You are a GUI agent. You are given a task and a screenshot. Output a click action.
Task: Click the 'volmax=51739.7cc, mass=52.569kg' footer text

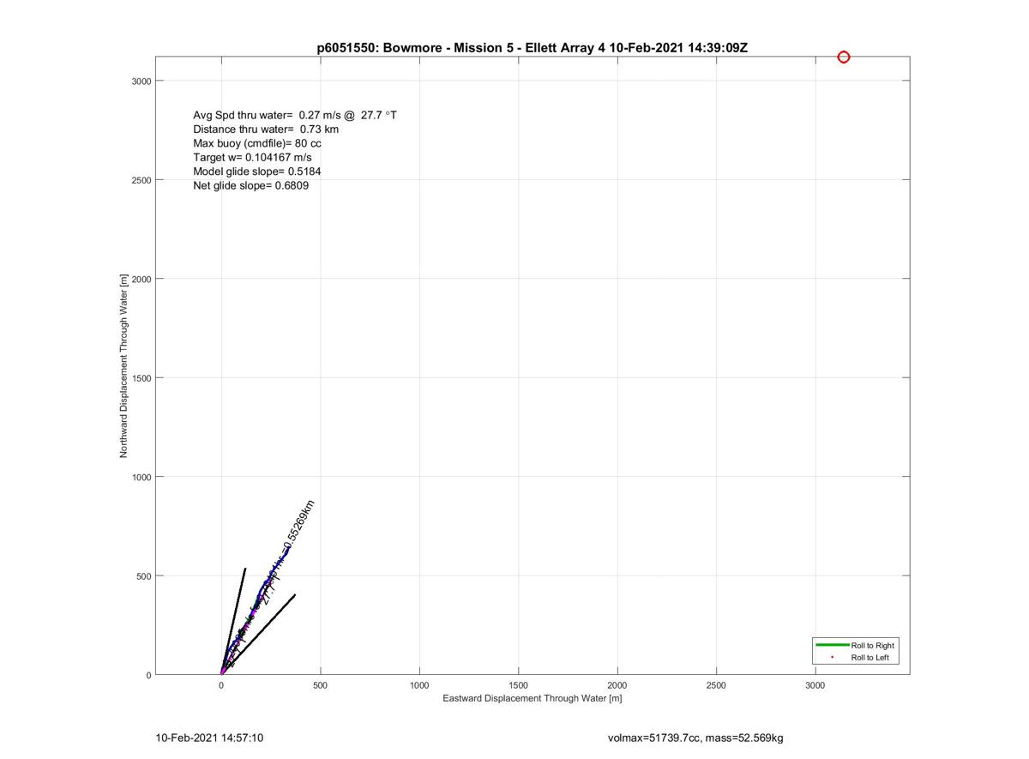[x=695, y=738]
